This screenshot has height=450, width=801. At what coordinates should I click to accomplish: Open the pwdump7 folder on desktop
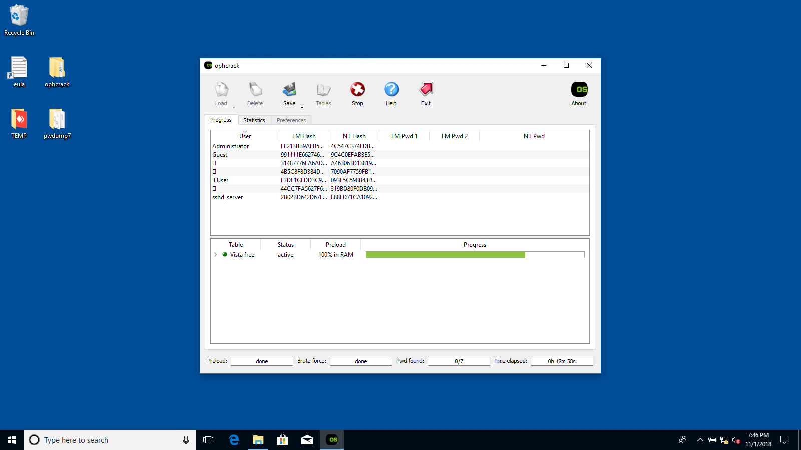coord(57,123)
